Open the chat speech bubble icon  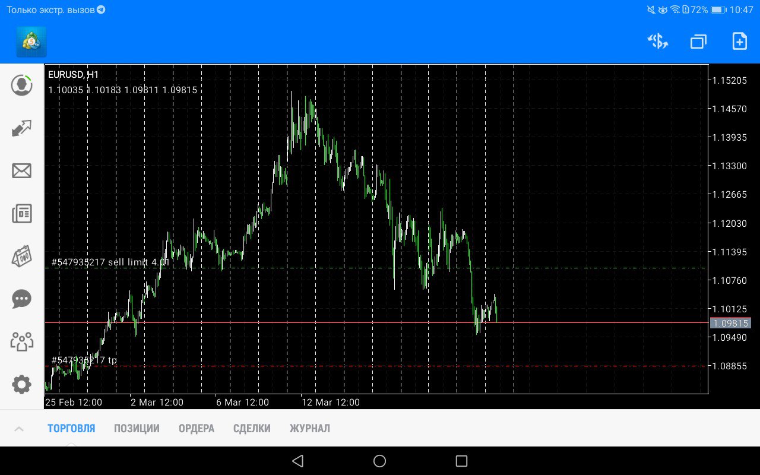pos(22,299)
